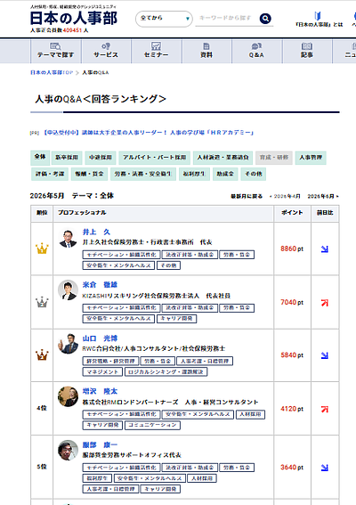Click 最新月に戻る link
Viewport: 356px width, 505px height.
tap(247, 196)
